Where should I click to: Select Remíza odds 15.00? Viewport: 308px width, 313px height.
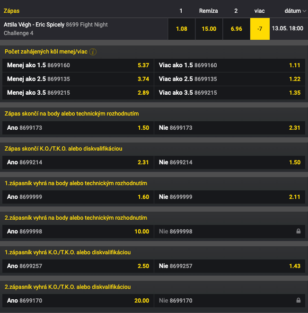(x=209, y=29)
